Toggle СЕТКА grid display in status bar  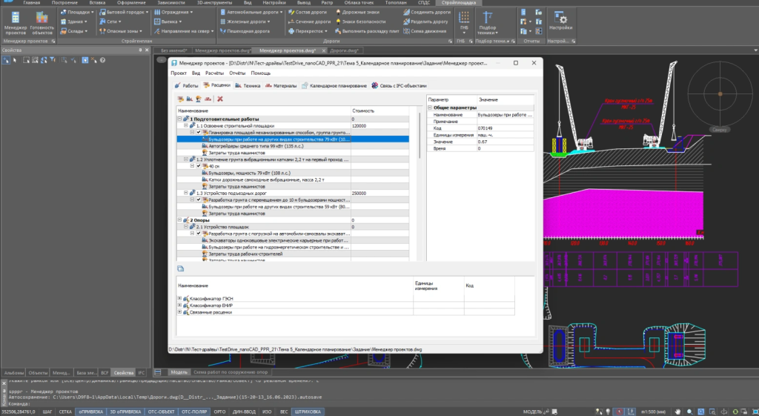click(65, 411)
